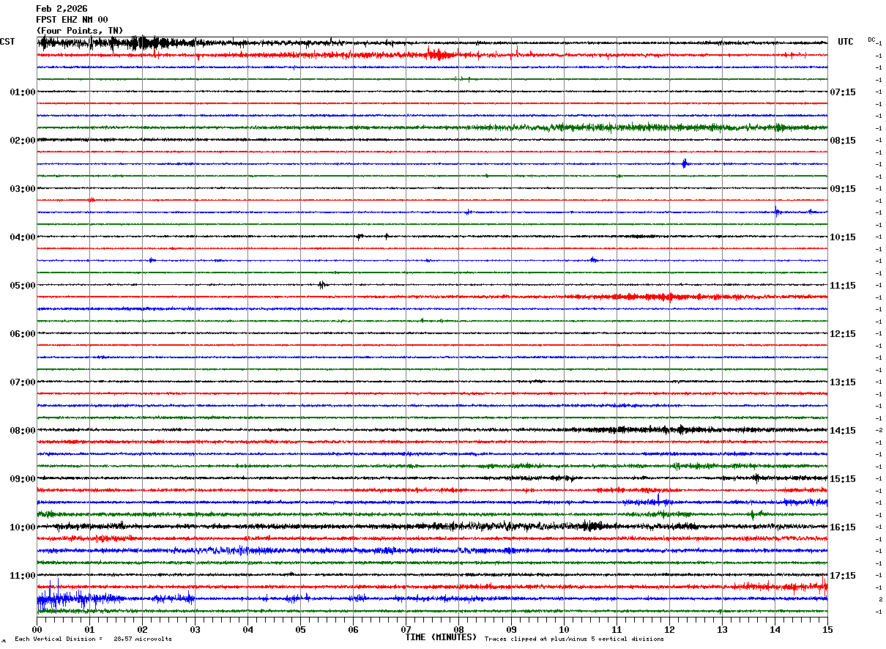Select the 14:15 UTC row label
The image size is (886, 649).
pos(842,431)
